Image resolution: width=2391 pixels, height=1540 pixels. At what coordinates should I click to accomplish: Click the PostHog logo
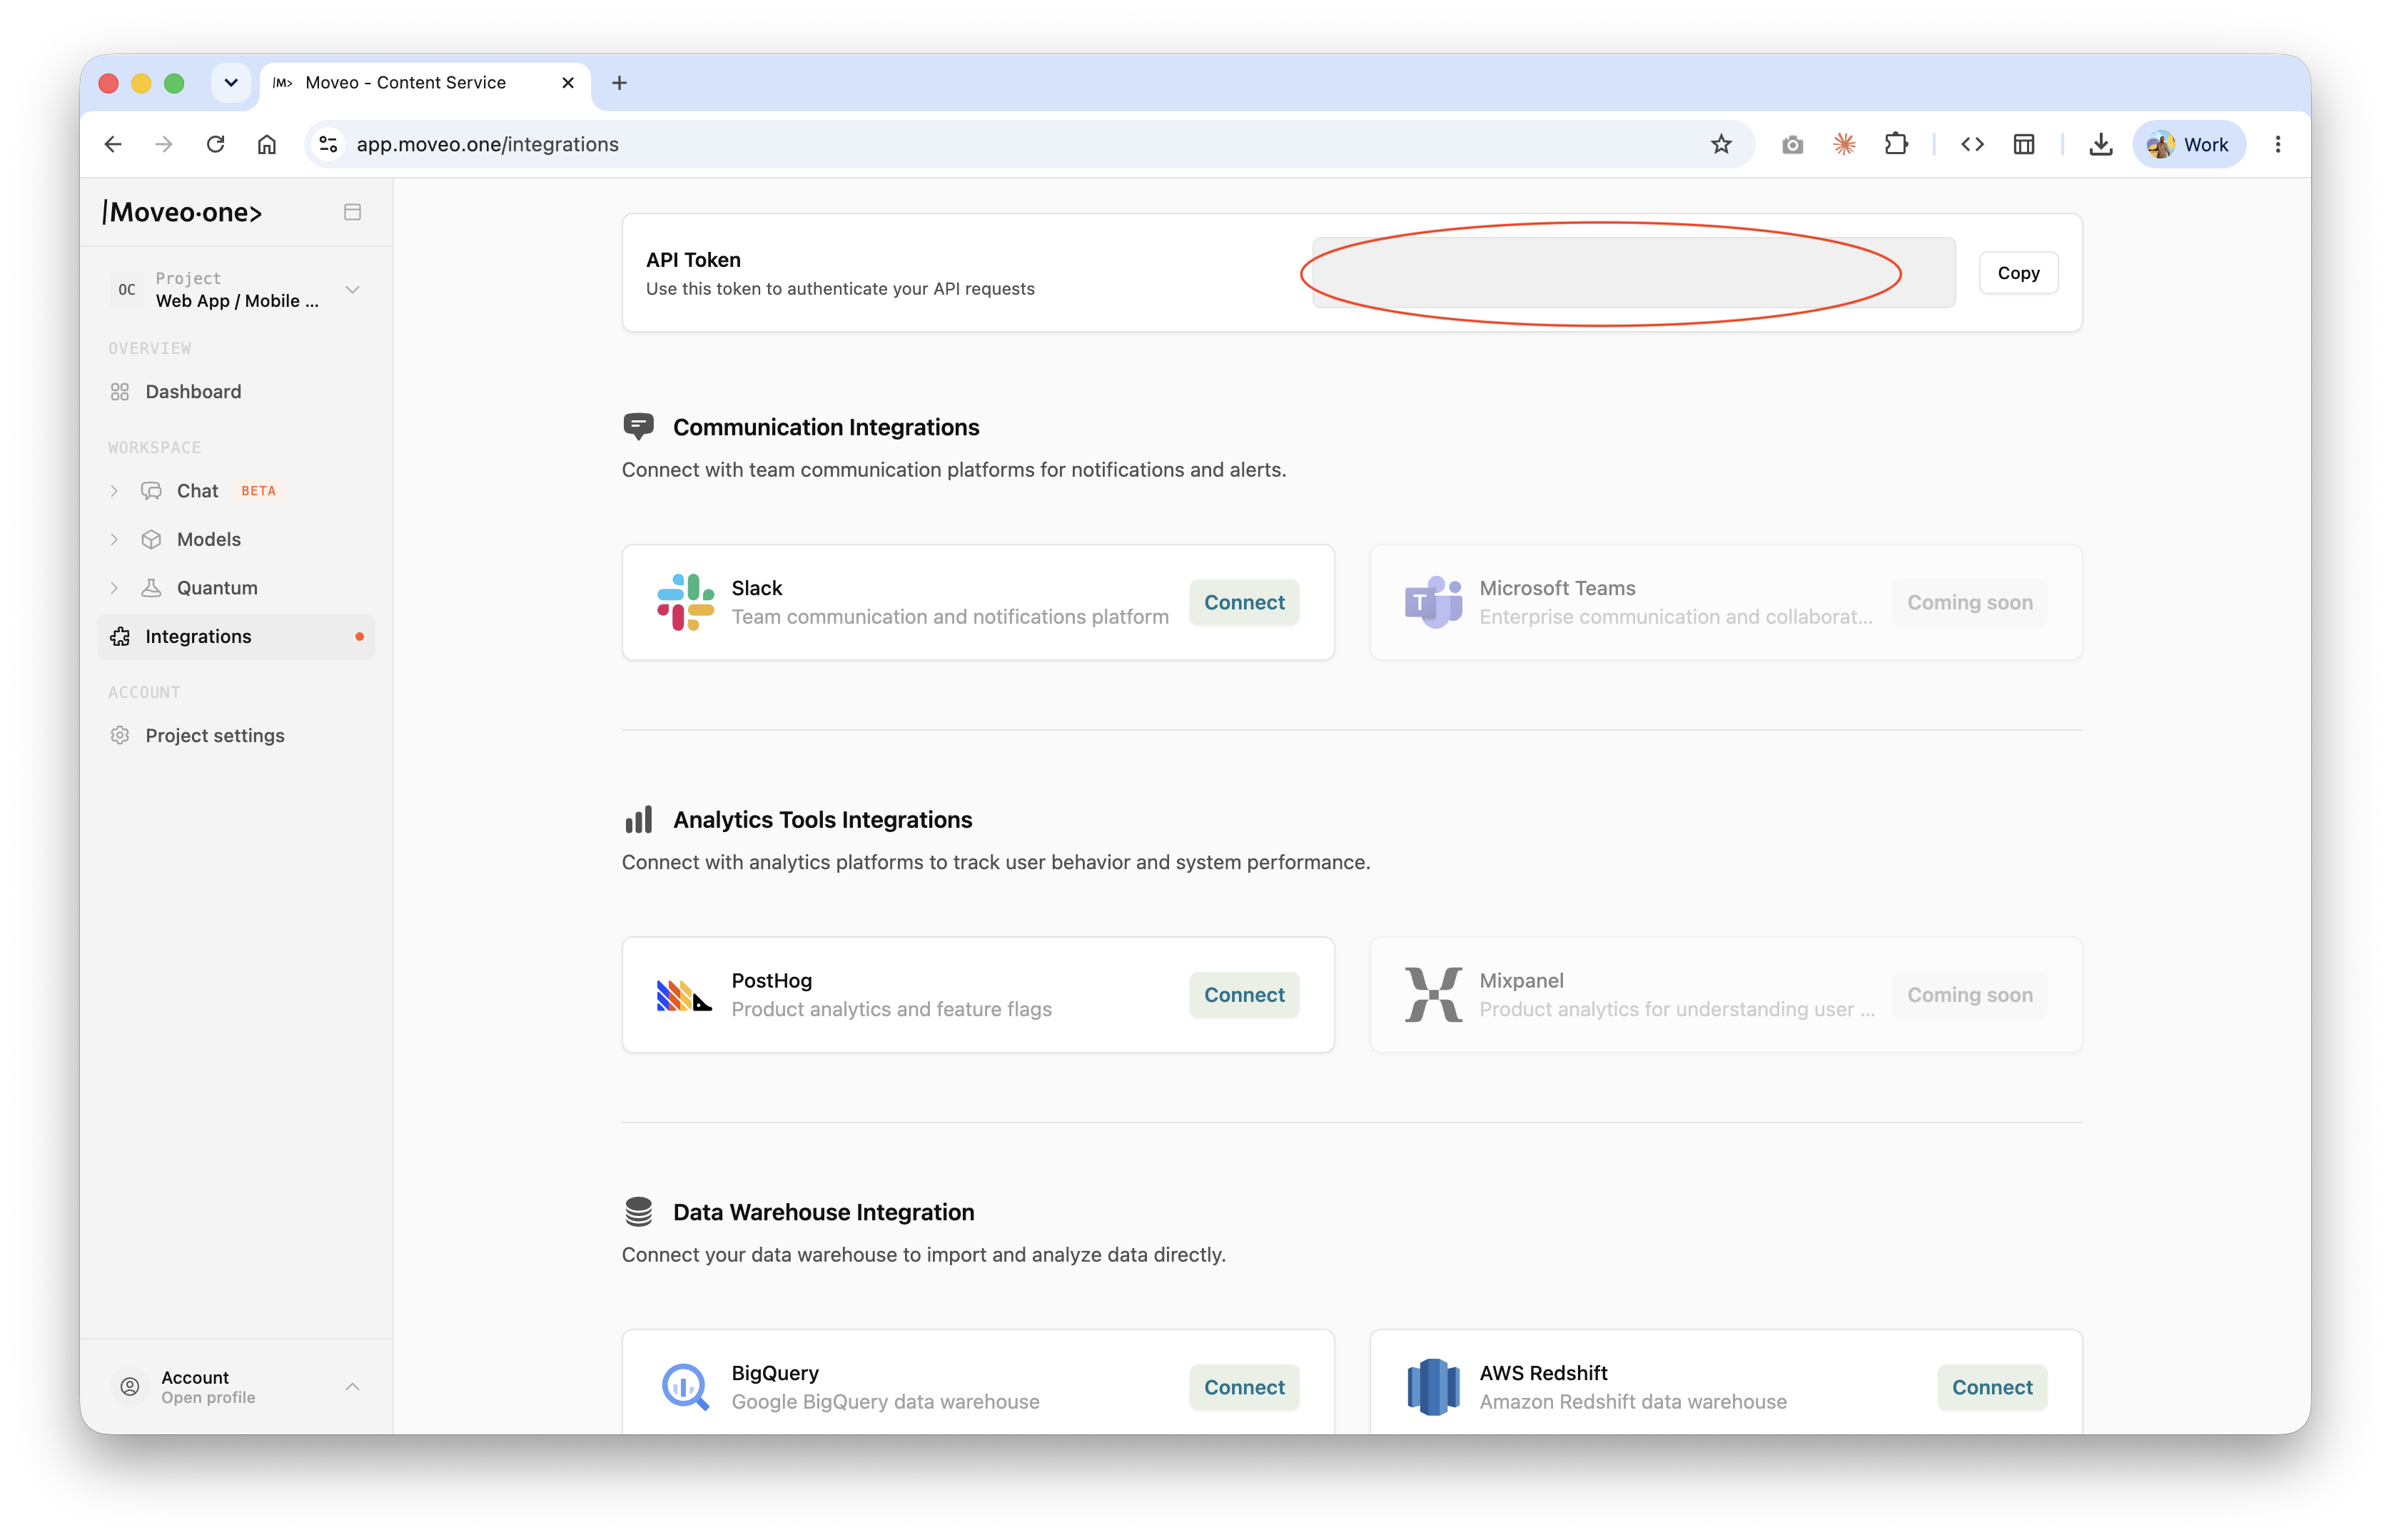pyautogui.click(x=684, y=996)
